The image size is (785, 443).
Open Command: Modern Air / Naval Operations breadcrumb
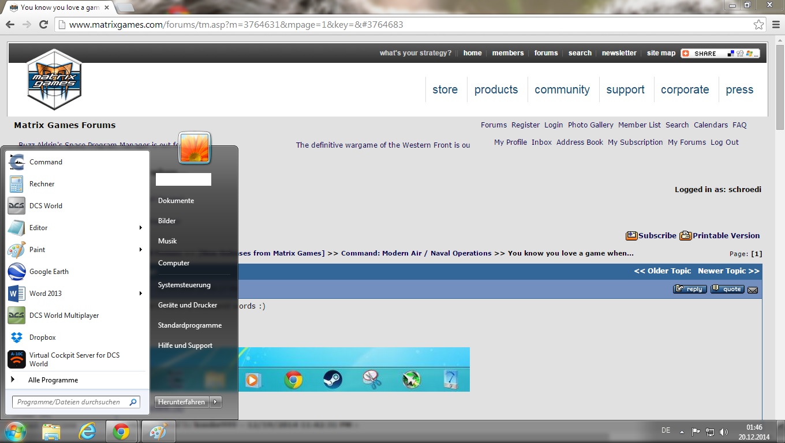coord(416,253)
